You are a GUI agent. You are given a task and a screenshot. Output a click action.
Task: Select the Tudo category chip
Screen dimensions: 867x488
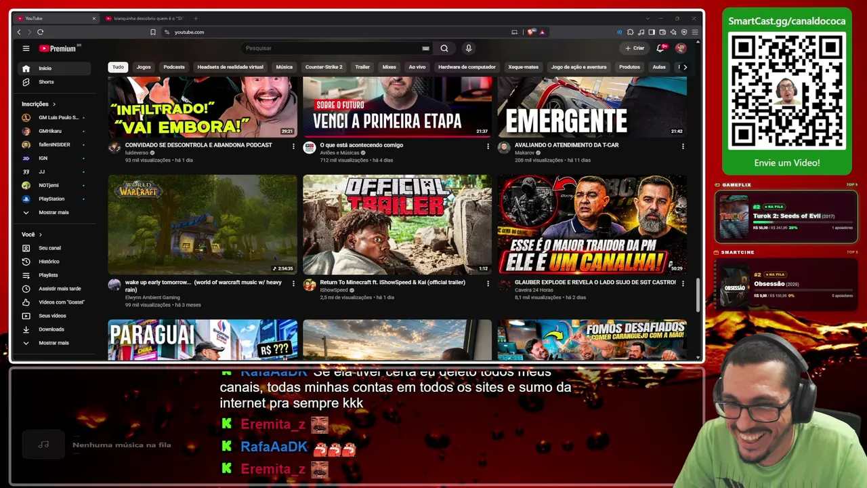(x=118, y=67)
